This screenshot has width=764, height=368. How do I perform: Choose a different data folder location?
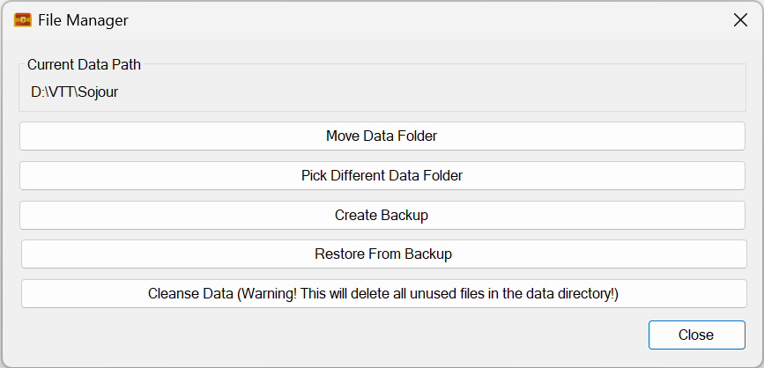coord(382,175)
